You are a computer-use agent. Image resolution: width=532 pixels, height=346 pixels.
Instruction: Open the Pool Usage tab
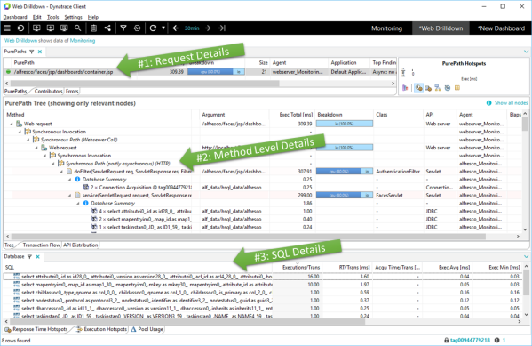click(147, 329)
